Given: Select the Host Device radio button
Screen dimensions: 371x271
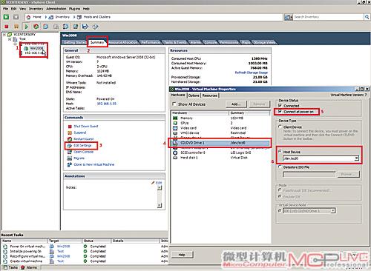Looking at the screenshot, I should (280, 152).
